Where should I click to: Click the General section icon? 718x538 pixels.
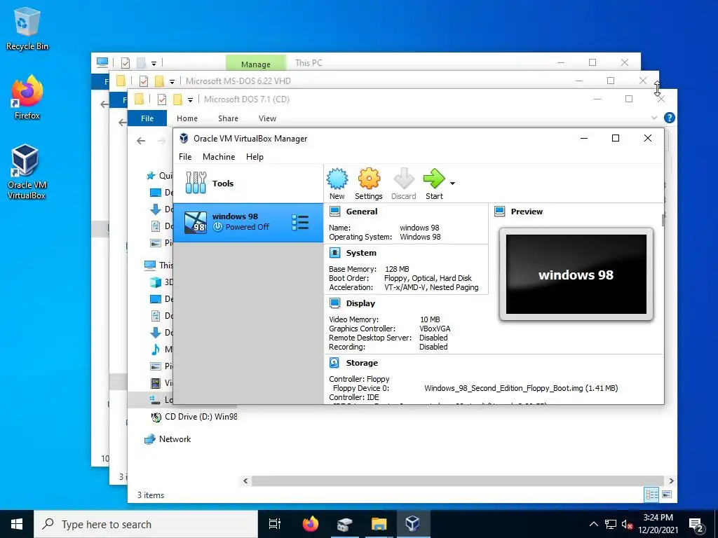click(334, 212)
